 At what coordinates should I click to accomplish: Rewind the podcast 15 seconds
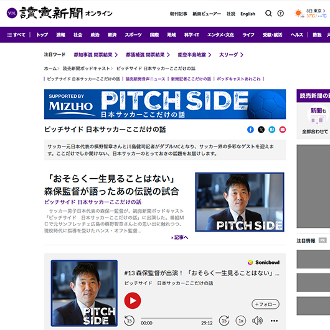(x=129, y=321)
